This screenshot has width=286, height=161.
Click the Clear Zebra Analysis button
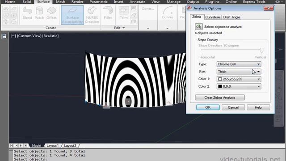point(219,97)
